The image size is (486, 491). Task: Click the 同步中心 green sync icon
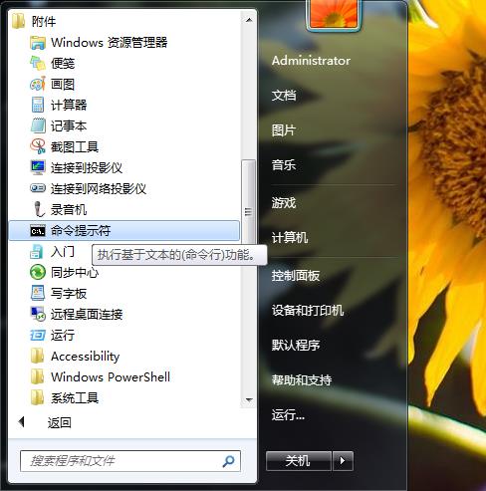coord(38,272)
